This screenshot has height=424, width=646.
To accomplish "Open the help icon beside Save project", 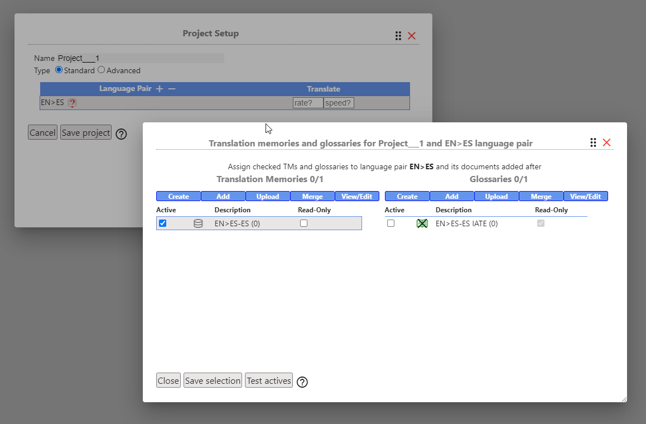I will [x=121, y=134].
